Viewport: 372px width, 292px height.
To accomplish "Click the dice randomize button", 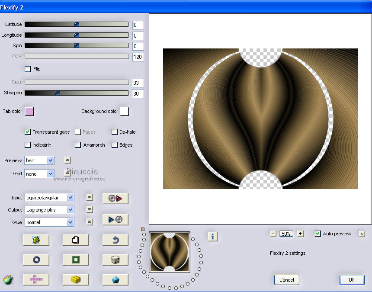I will click(x=115, y=260).
